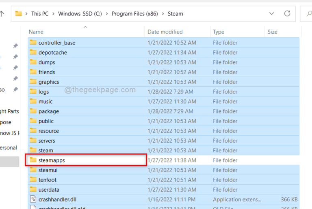Expand the chevron before Steam breadcrumb
Viewport: 312px width, 209px height.
click(x=163, y=14)
